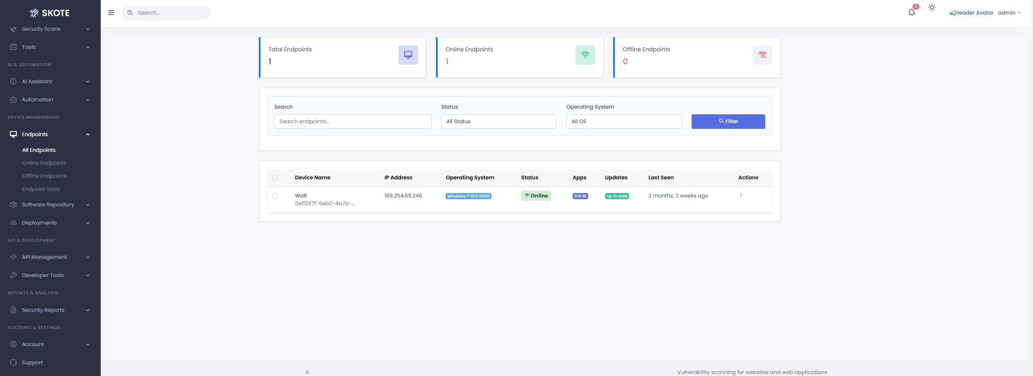The width and height of the screenshot is (1033, 376).
Task: Open the admin user dropdown
Action: (x=1009, y=13)
